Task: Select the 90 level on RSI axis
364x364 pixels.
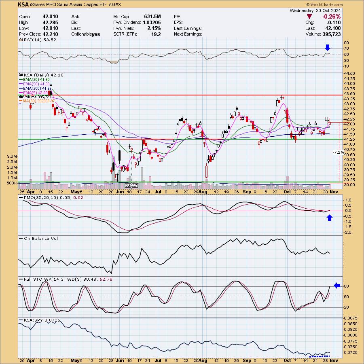Action: pyautogui.click(x=346, y=43)
